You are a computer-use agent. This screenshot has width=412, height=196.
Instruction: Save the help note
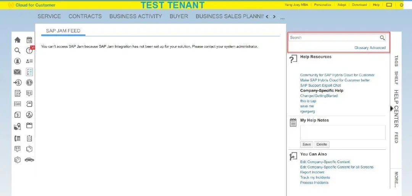[307, 144]
